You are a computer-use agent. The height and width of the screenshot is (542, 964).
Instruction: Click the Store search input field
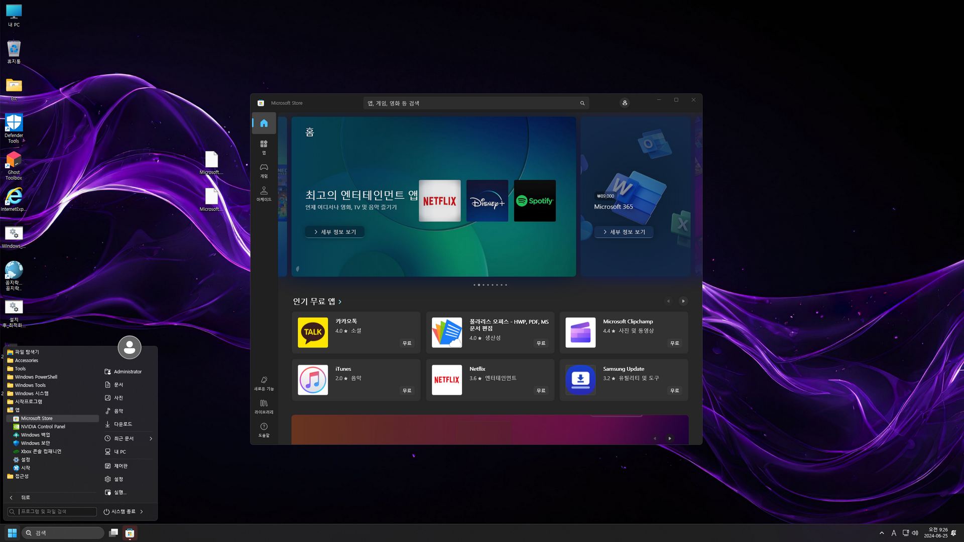pyautogui.click(x=471, y=103)
